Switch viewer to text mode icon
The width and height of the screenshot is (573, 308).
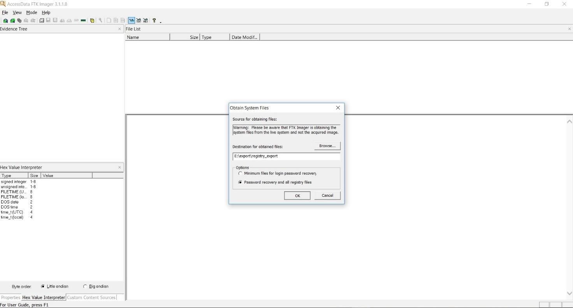139,21
